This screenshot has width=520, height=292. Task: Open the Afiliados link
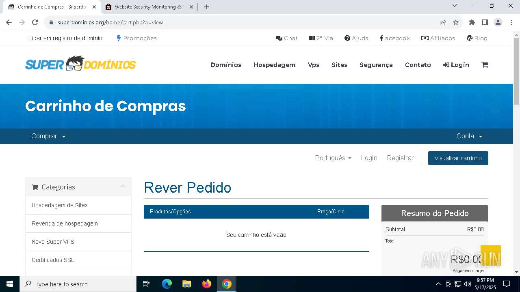click(438, 38)
